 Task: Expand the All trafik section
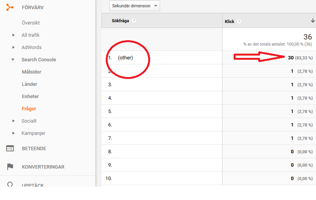click(13, 35)
